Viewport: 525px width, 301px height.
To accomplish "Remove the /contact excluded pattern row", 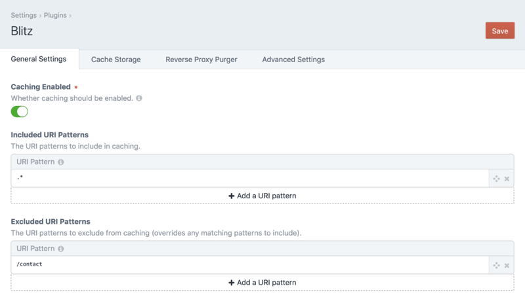I will pyautogui.click(x=507, y=265).
